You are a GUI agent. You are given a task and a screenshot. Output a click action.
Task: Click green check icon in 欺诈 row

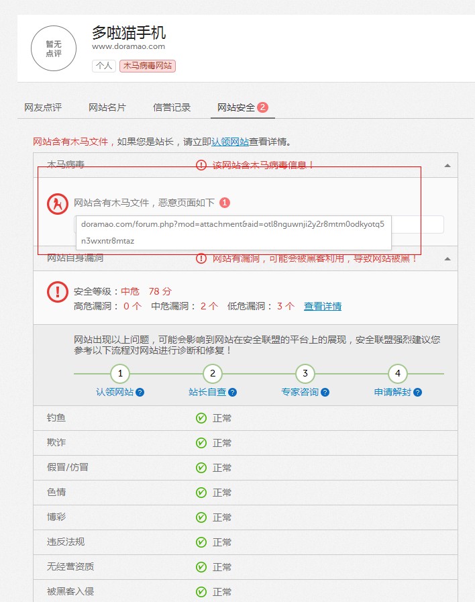[x=201, y=443]
